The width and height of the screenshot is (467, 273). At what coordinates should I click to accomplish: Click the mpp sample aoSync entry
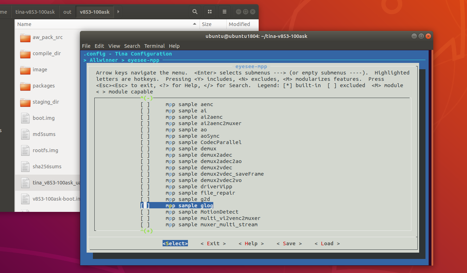coord(193,136)
